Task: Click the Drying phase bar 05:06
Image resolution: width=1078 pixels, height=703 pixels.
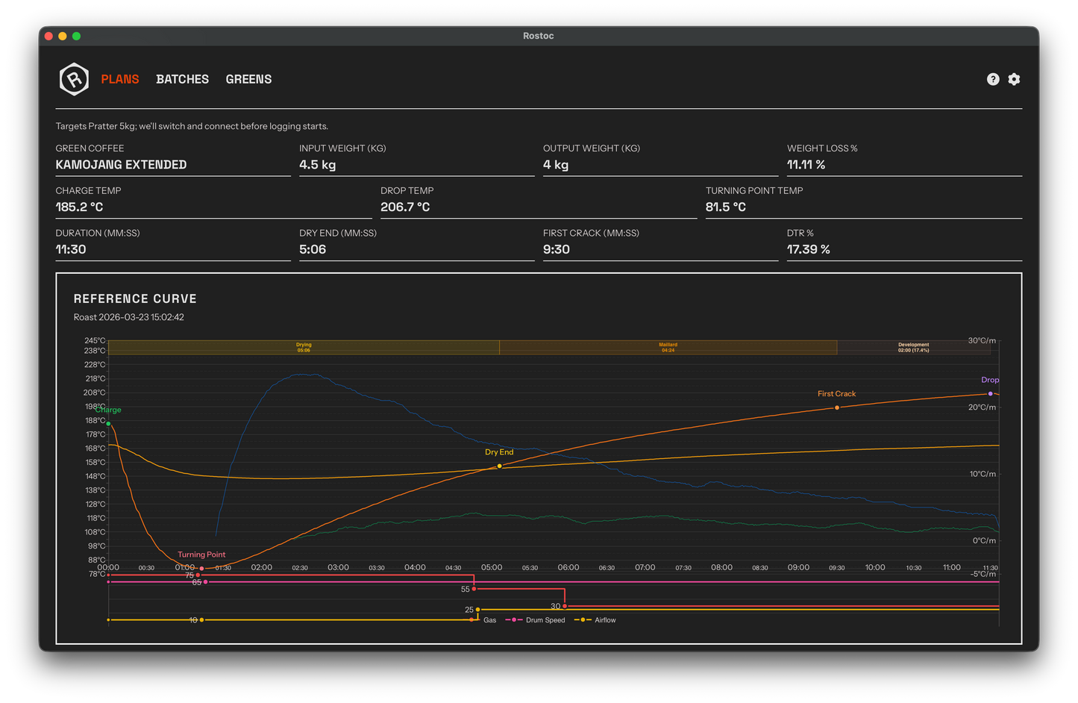Action: (304, 347)
